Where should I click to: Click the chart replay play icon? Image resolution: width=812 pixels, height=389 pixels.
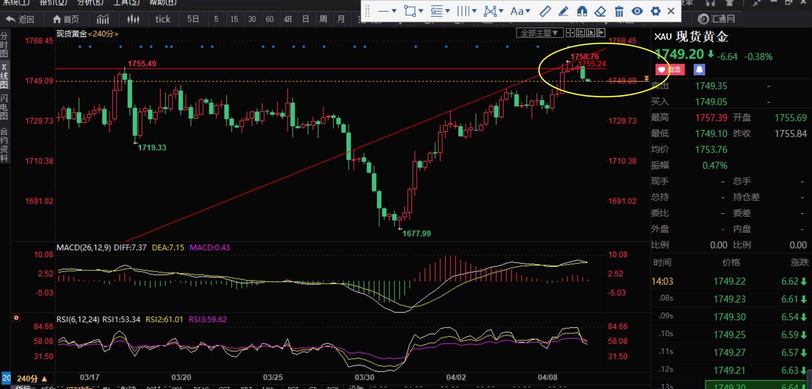coord(590,33)
